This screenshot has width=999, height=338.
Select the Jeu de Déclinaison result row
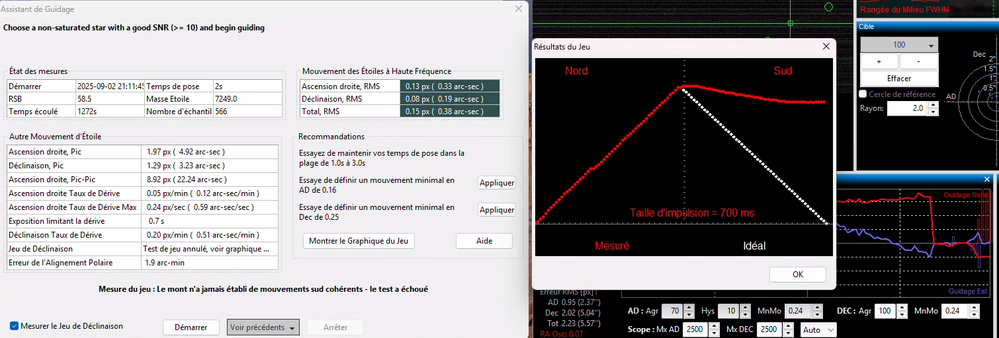(x=142, y=249)
